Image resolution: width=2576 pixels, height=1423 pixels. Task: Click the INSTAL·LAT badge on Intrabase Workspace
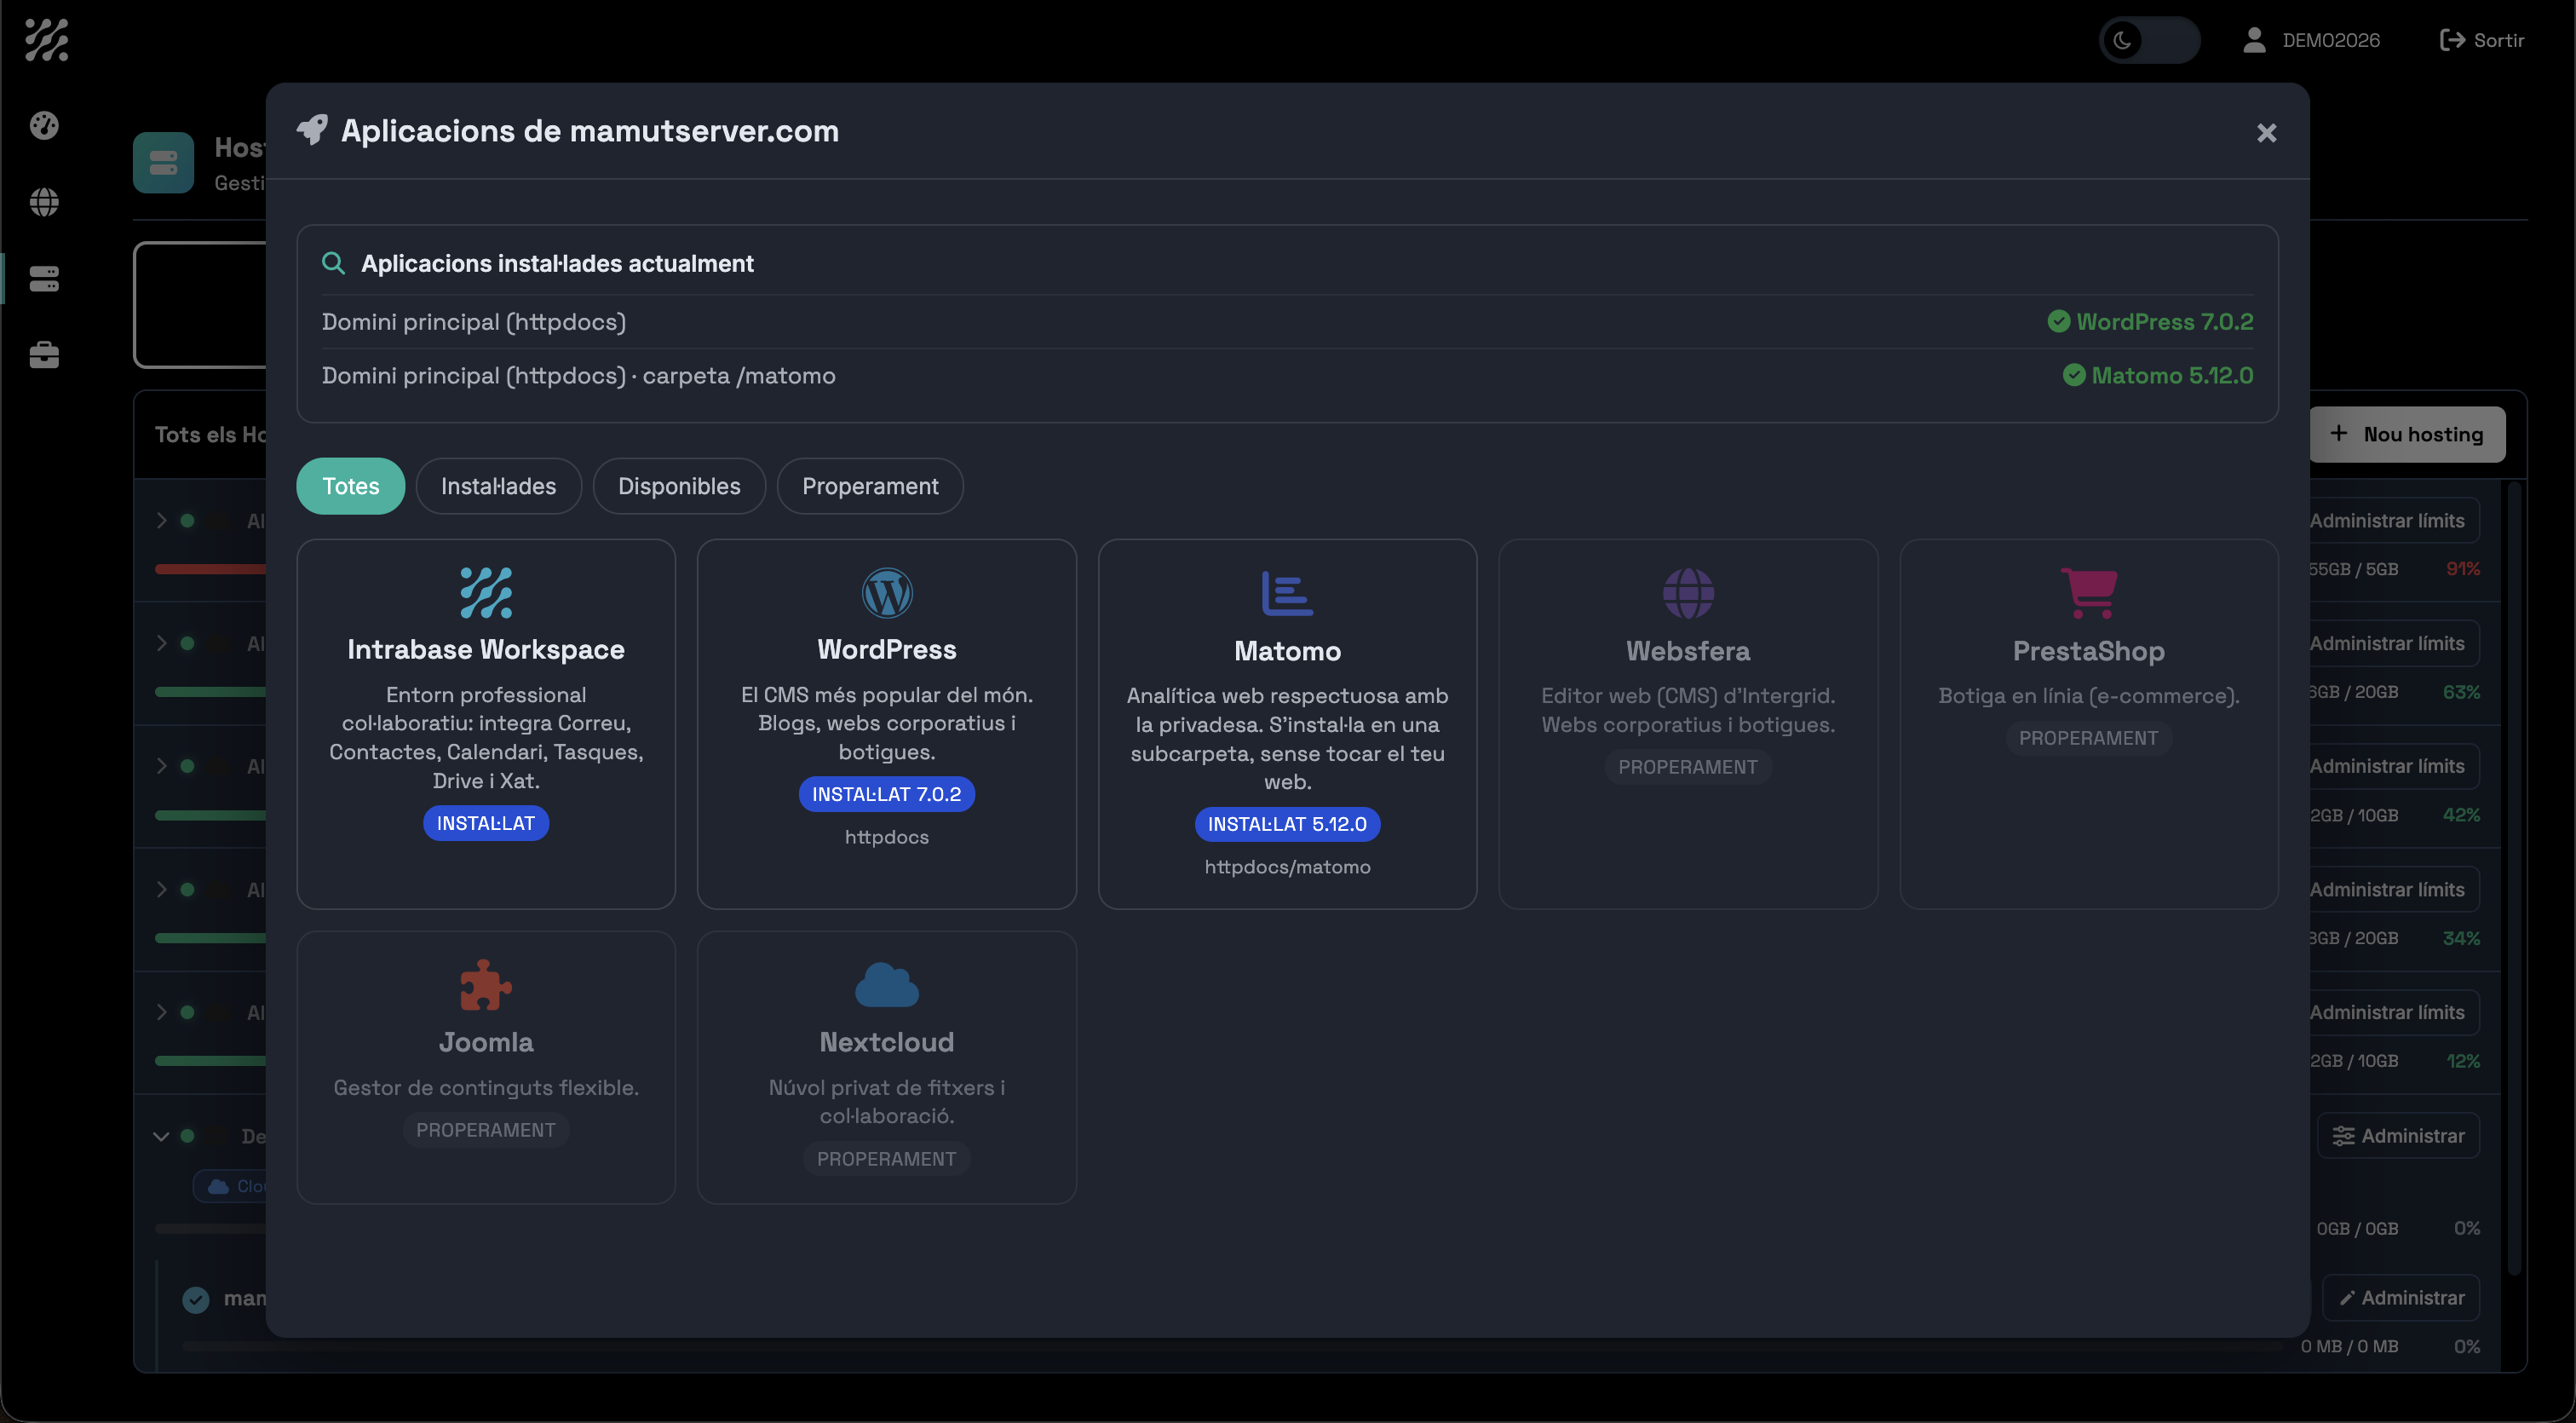(x=486, y=823)
